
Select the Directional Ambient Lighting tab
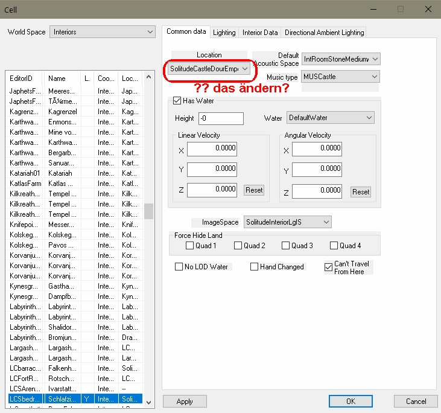point(324,33)
